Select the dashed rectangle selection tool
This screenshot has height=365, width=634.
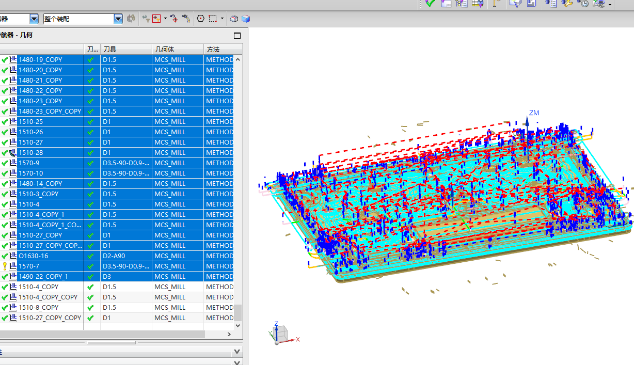tap(213, 19)
